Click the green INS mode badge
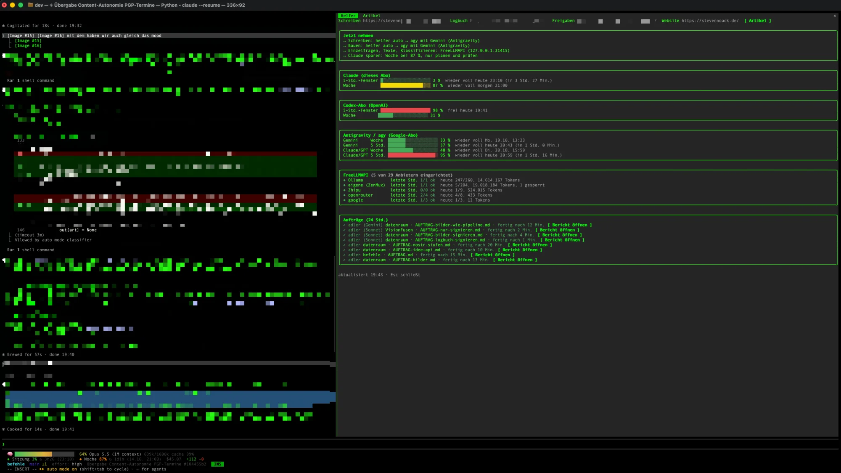This screenshot has height=473, width=841. click(x=217, y=464)
